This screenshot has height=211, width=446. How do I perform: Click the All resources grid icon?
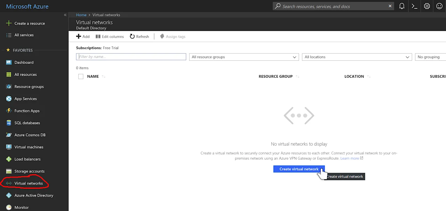tap(9, 75)
